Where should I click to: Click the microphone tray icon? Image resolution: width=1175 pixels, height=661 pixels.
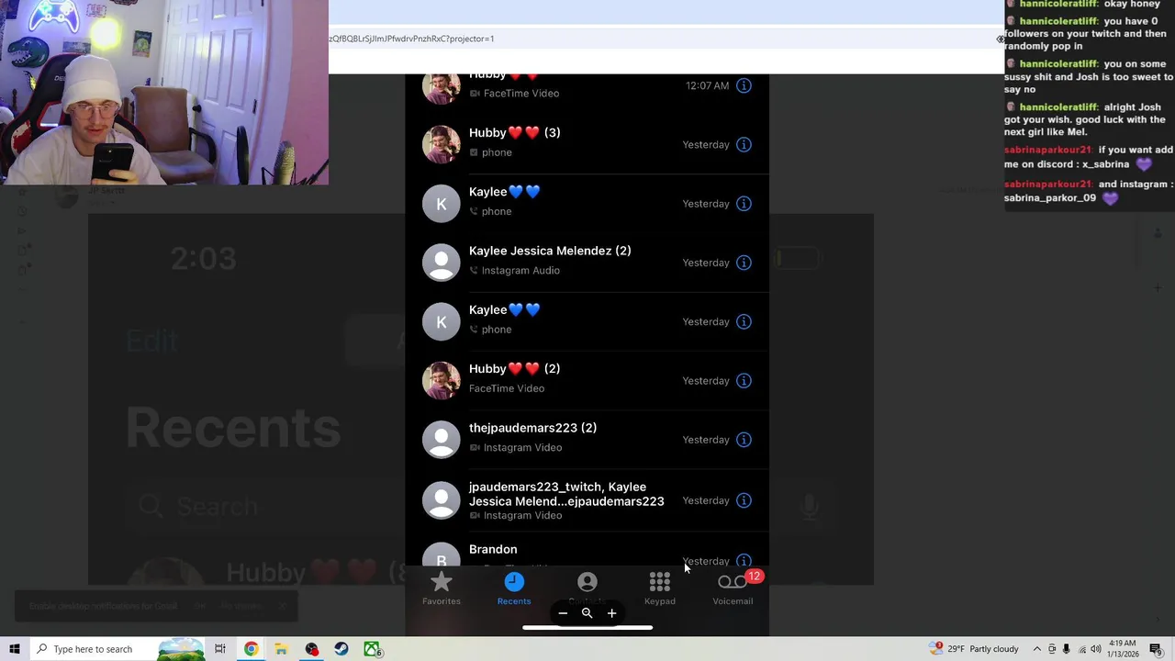click(x=1066, y=649)
